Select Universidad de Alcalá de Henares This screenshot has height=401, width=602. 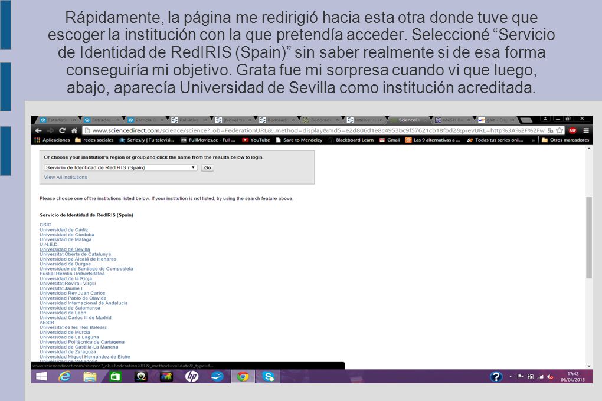click(78, 259)
